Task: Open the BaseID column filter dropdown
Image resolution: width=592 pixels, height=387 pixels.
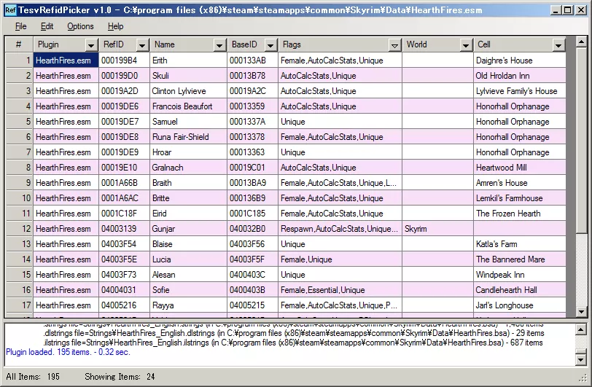Action: pyautogui.click(x=270, y=45)
